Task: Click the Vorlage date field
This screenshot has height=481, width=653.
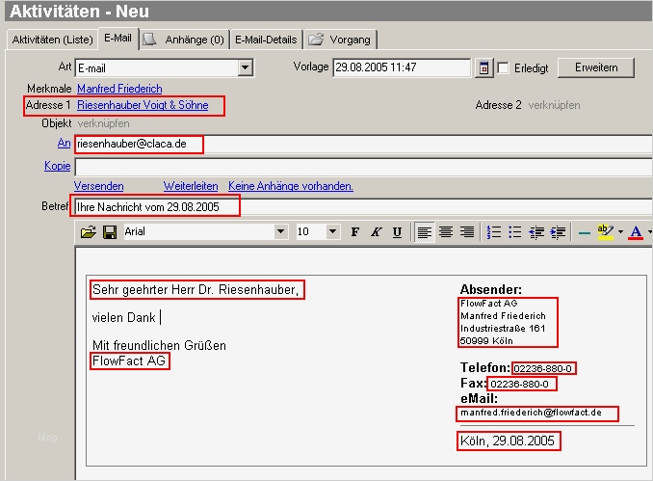Action: pos(402,67)
